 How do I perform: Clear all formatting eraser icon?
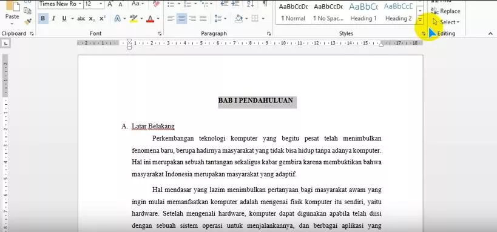tap(156, 4)
